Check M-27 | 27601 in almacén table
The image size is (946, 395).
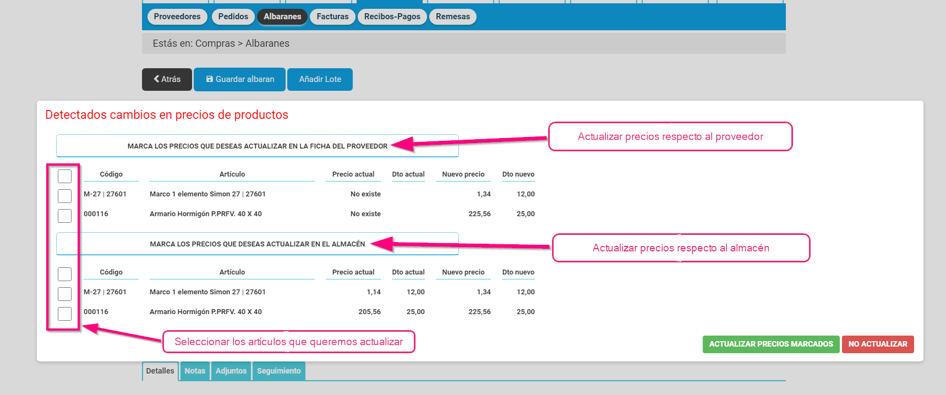coord(64,294)
